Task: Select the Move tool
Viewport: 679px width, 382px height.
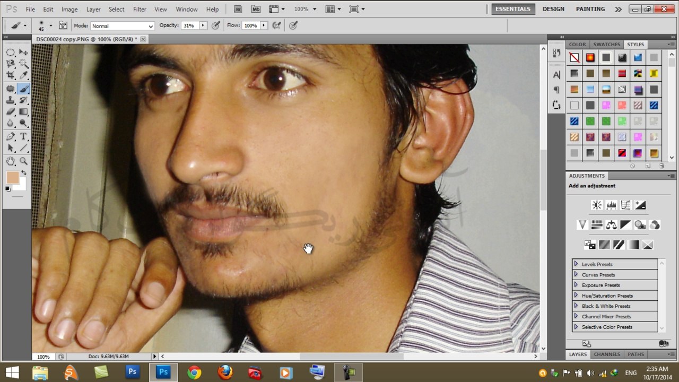Action: tap(24, 52)
